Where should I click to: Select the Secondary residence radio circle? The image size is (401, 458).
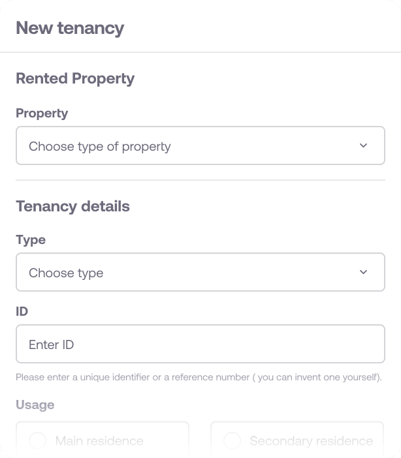[x=233, y=441]
